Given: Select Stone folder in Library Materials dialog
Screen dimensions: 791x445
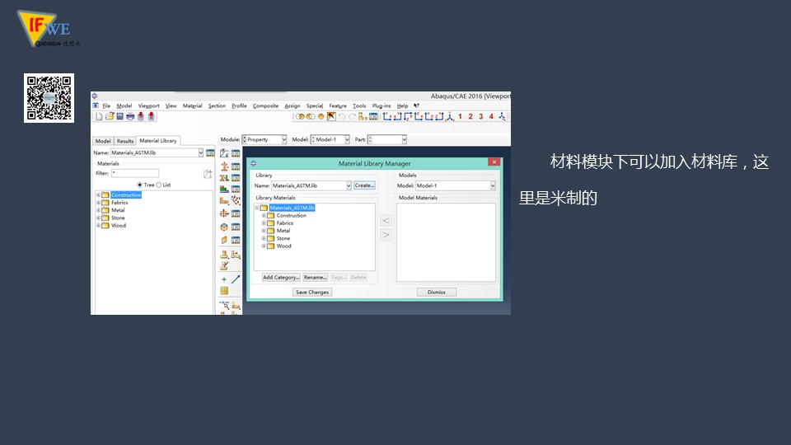Looking at the screenshot, I should click(x=283, y=239).
